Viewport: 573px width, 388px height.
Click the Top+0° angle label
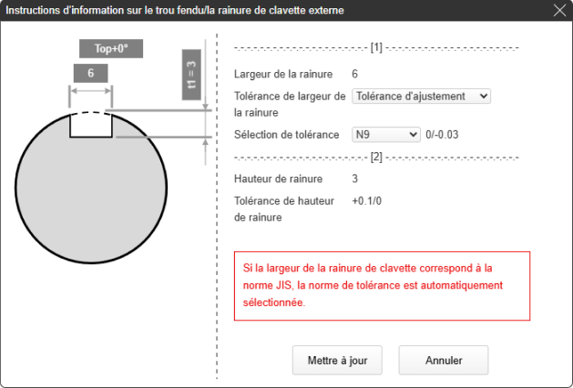coord(111,49)
